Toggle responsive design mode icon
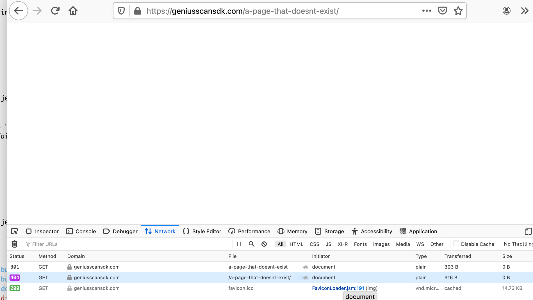Viewport: 533px width, 300px height. point(528,231)
